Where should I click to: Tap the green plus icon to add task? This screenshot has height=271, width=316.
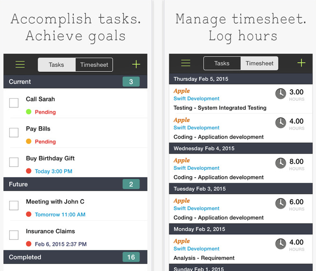coord(136,65)
